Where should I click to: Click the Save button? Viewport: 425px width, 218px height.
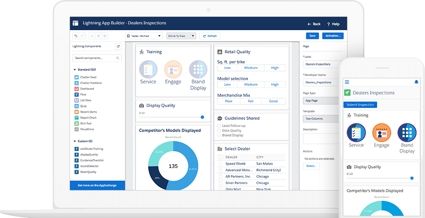click(313, 36)
